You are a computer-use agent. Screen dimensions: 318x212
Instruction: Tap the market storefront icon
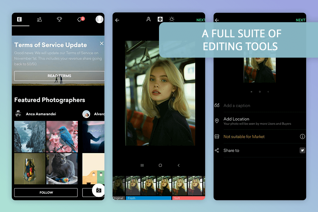[217, 136]
